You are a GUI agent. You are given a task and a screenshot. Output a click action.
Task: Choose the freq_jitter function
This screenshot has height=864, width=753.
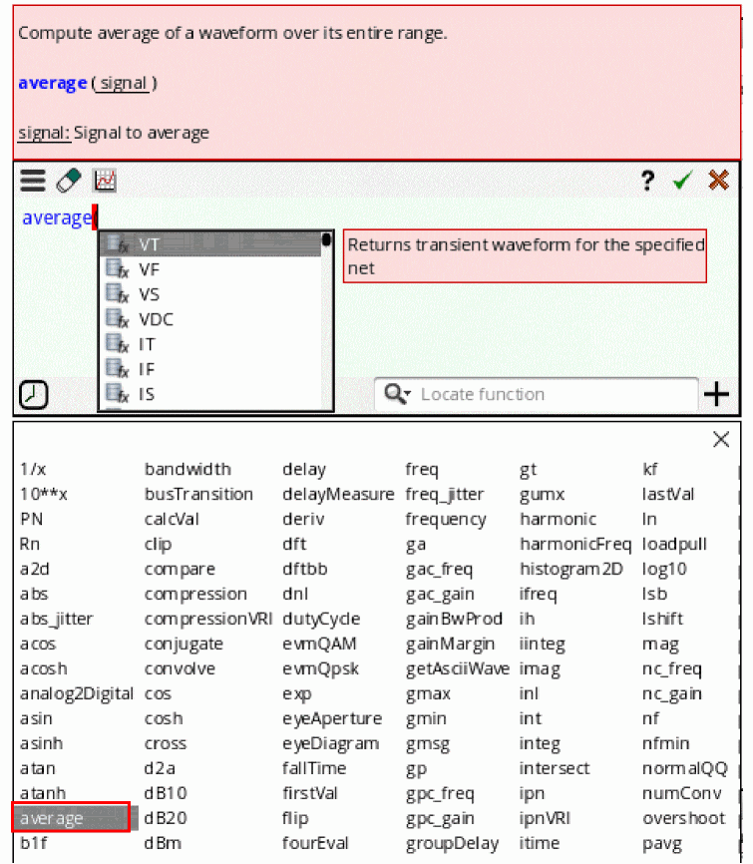(x=445, y=494)
